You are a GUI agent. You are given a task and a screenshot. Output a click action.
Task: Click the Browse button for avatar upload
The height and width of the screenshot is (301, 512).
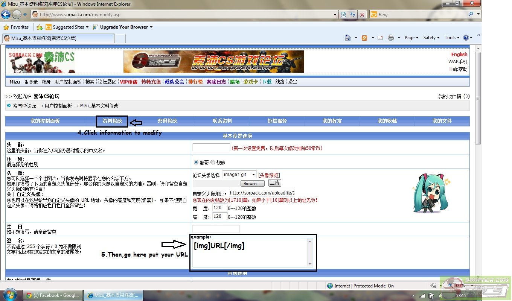coord(252,183)
